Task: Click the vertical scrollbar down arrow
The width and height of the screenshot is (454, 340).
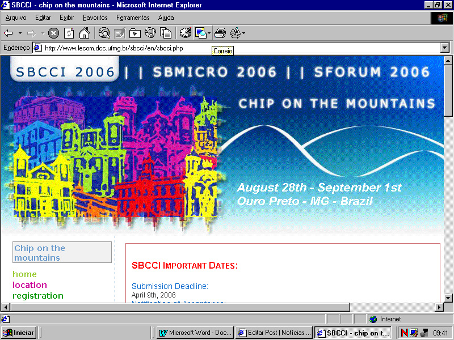Action: [x=448, y=297]
